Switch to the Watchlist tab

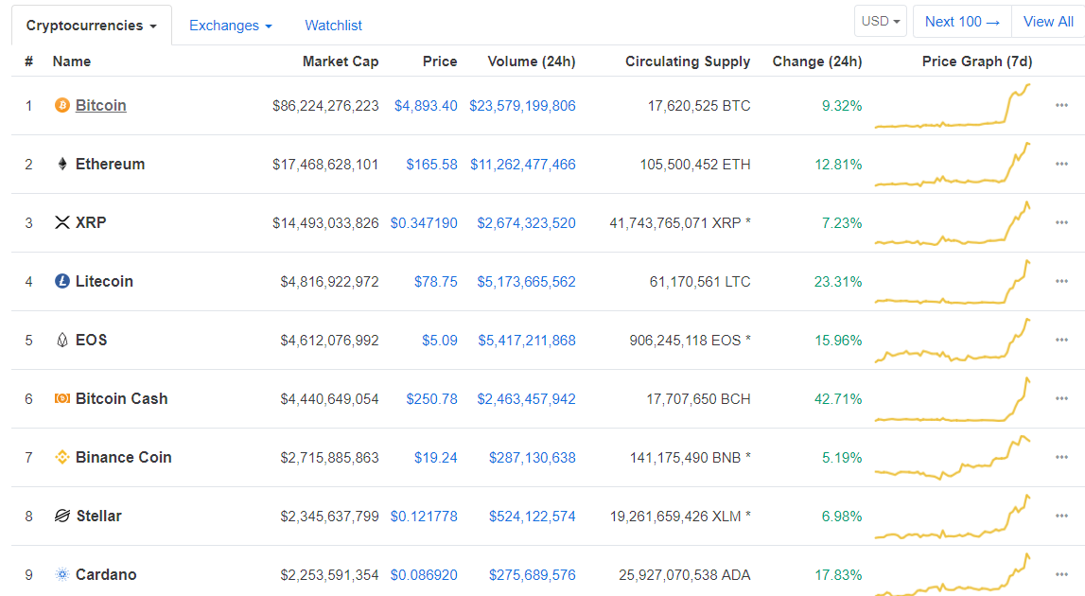(333, 26)
